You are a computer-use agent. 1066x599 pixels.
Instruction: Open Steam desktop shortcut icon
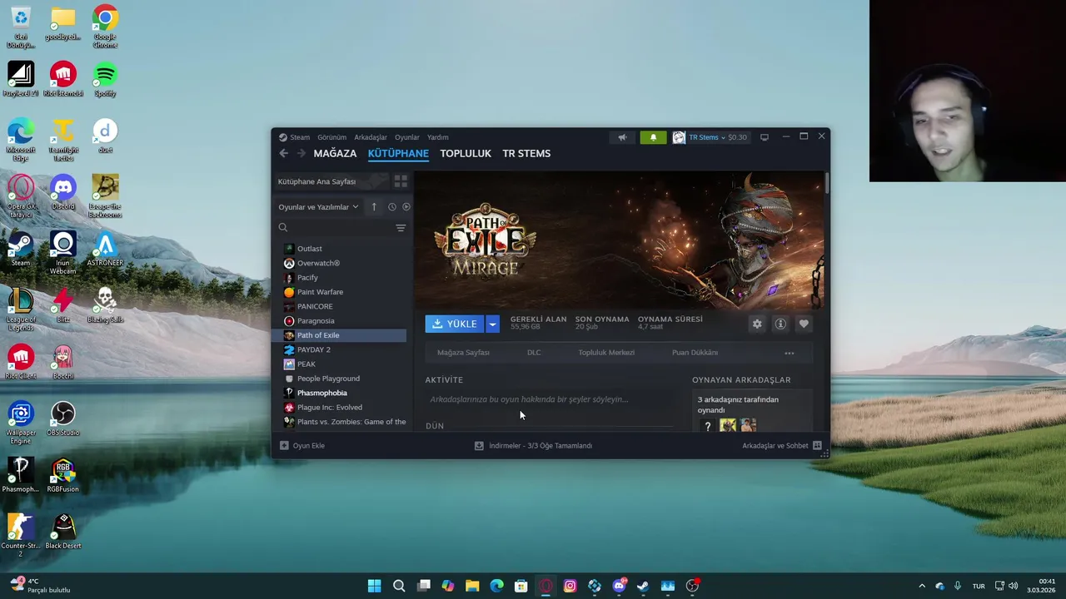21,250
